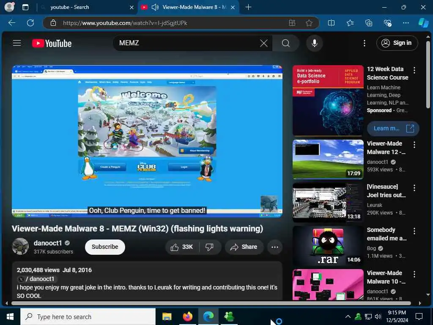
Task: Open Browser essentials heart icon
Action: click(x=387, y=23)
